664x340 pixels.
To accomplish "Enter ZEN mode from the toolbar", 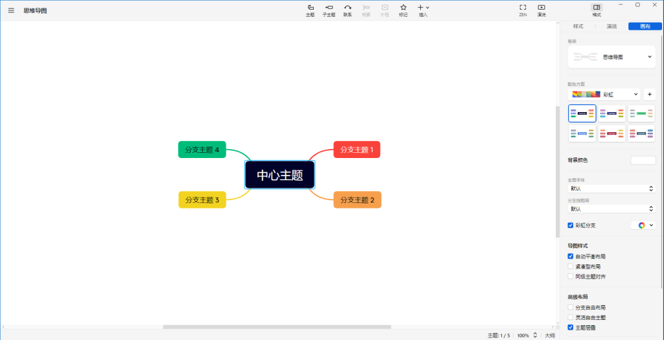I will coord(523,10).
